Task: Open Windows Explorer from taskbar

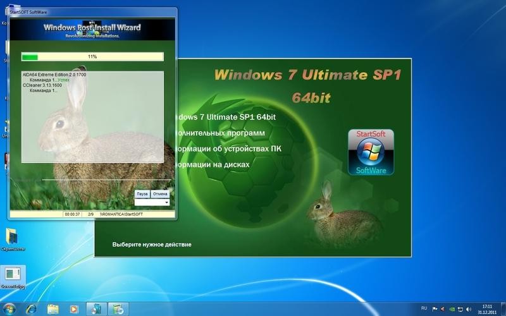Action: [52, 309]
